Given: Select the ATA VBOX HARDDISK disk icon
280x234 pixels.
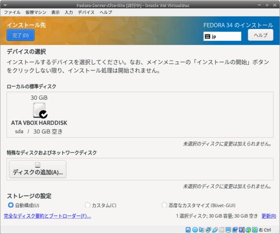Looking at the screenshot, I should 40,110.
